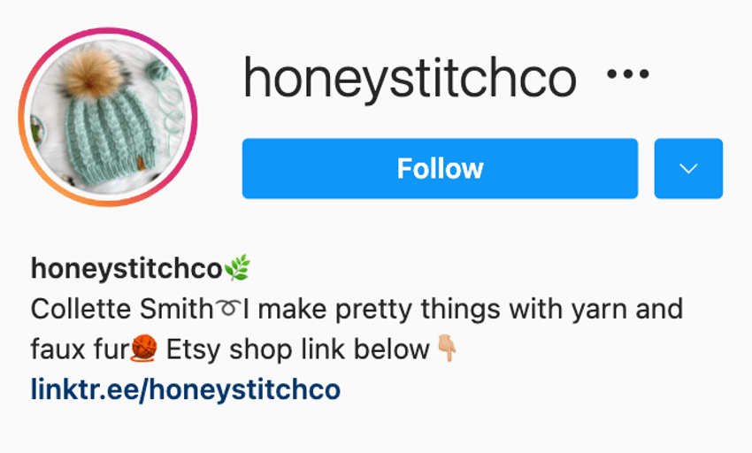This screenshot has width=752, height=453.
Task: Click the green leaf emoji after honeystitchco
Action: click(237, 268)
